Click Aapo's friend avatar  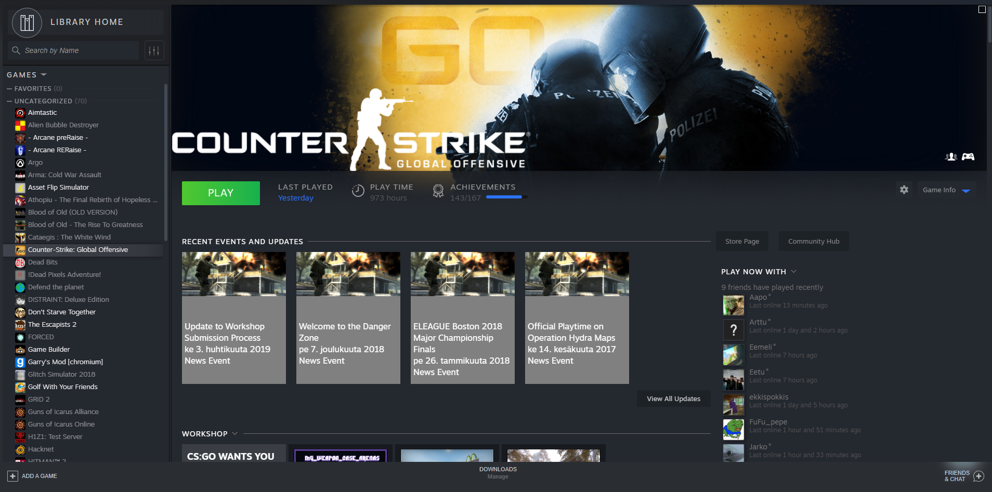[734, 305]
